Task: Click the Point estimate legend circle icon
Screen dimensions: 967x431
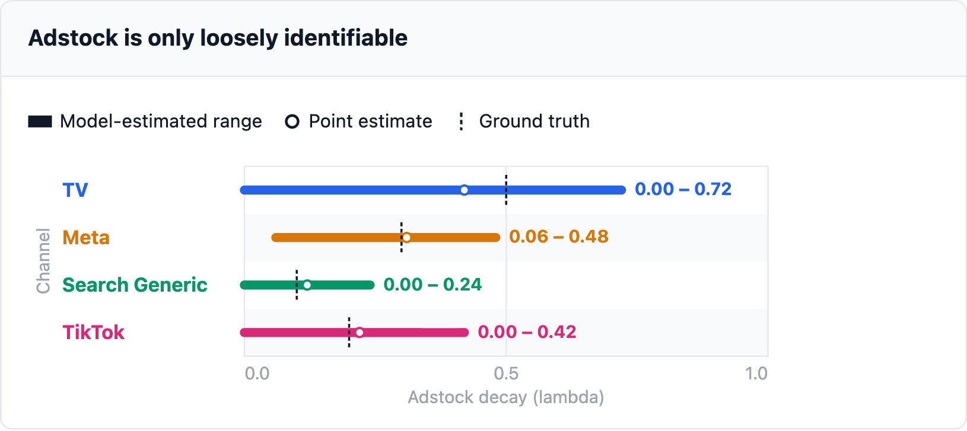Action: click(x=292, y=122)
